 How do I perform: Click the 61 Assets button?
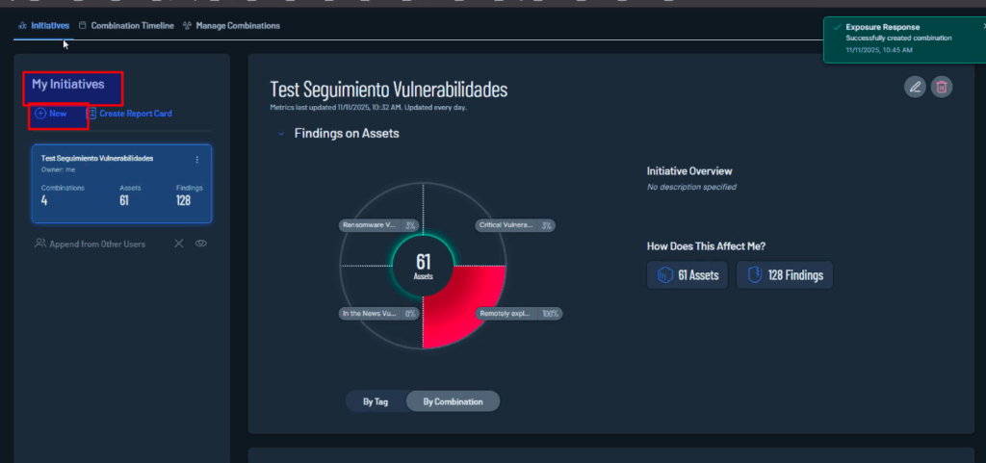pyautogui.click(x=688, y=275)
